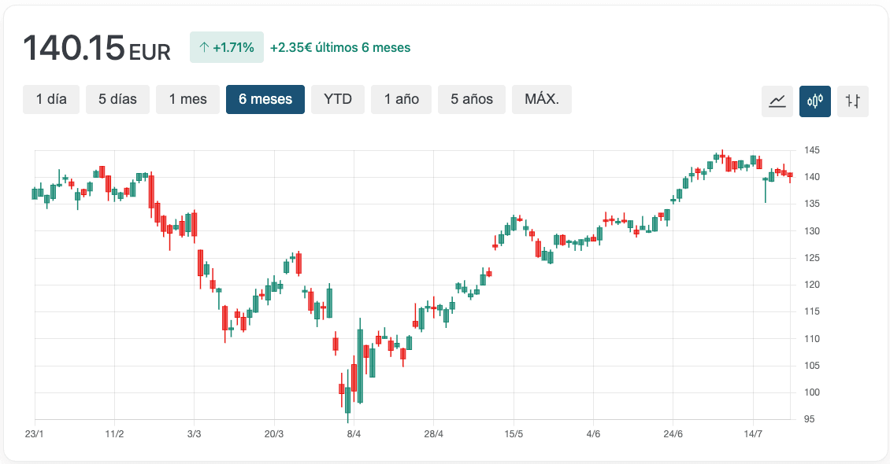Select the OHLC bar chart icon
Viewport: 890px width, 464px height.
[x=853, y=101]
